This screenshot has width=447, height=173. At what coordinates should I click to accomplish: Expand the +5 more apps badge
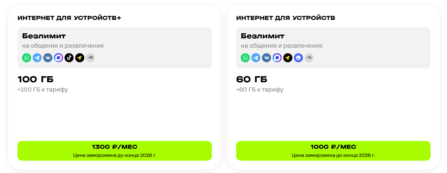309,58
